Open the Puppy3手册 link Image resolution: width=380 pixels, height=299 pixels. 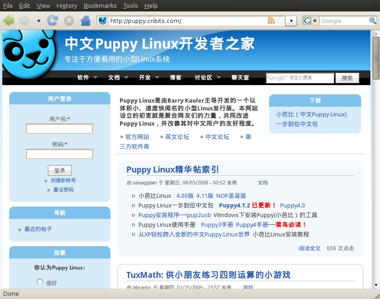tap(217, 225)
